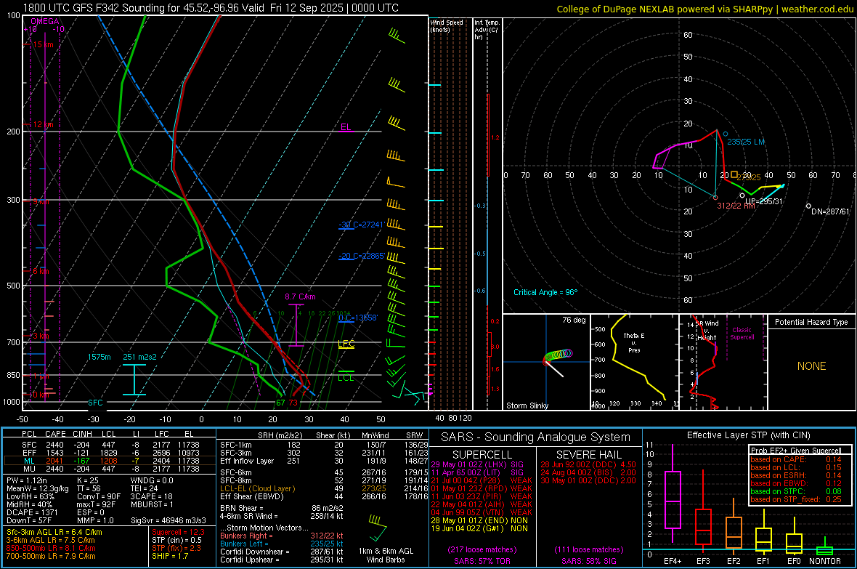The image size is (857, 569).
Task: Click the Sfc-3km AGL LR = 6.4 C/km line
Action: [54, 532]
